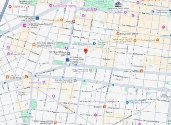Click the Museo Memoria y Tolerancia museum icon

point(95,10)
